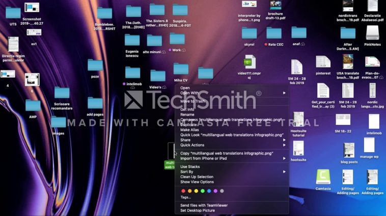Click the UTS folder icon
This screenshot has width=386, height=216.
13,13
